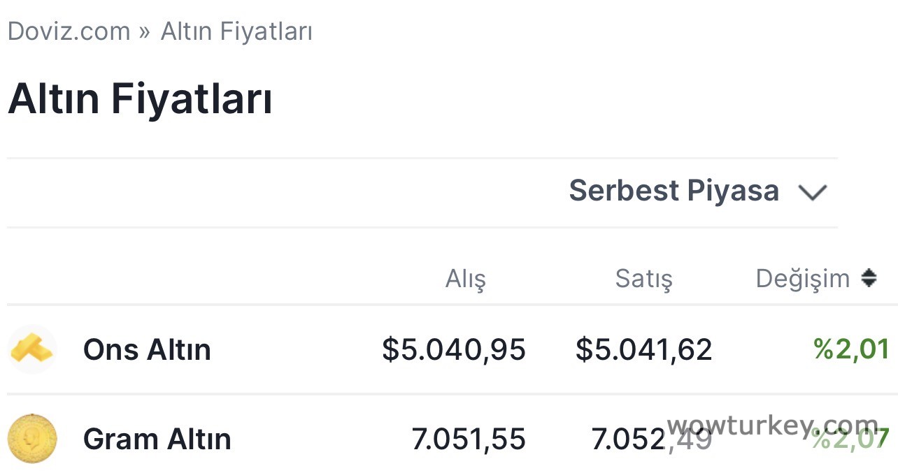Select the Ons Altın buying price $5.040,95

click(453, 349)
